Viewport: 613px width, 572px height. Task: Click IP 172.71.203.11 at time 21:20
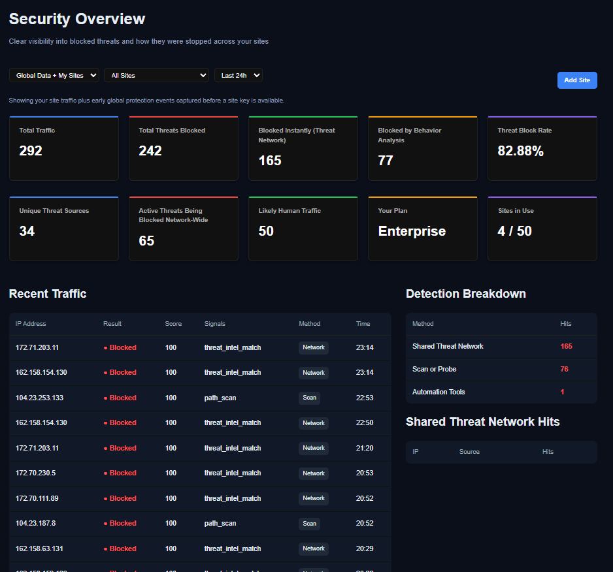point(37,448)
